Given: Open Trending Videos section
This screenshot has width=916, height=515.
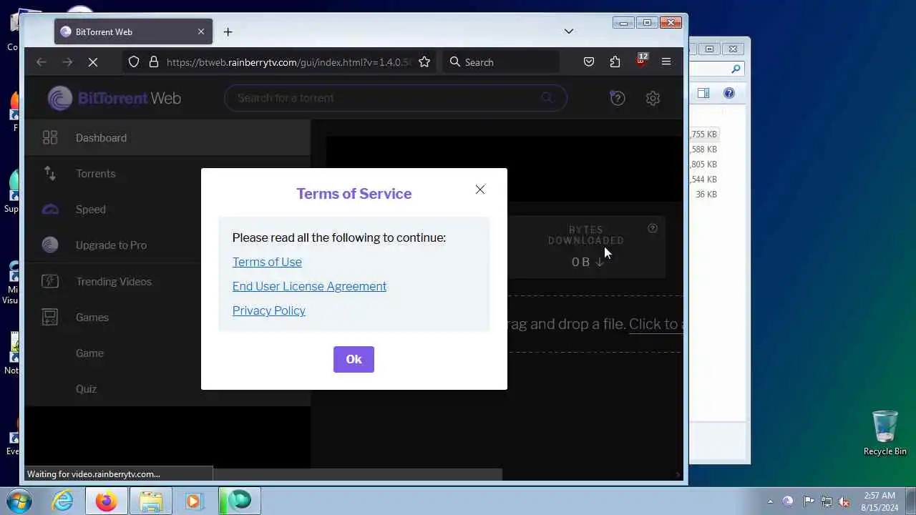Looking at the screenshot, I should click(x=114, y=282).
